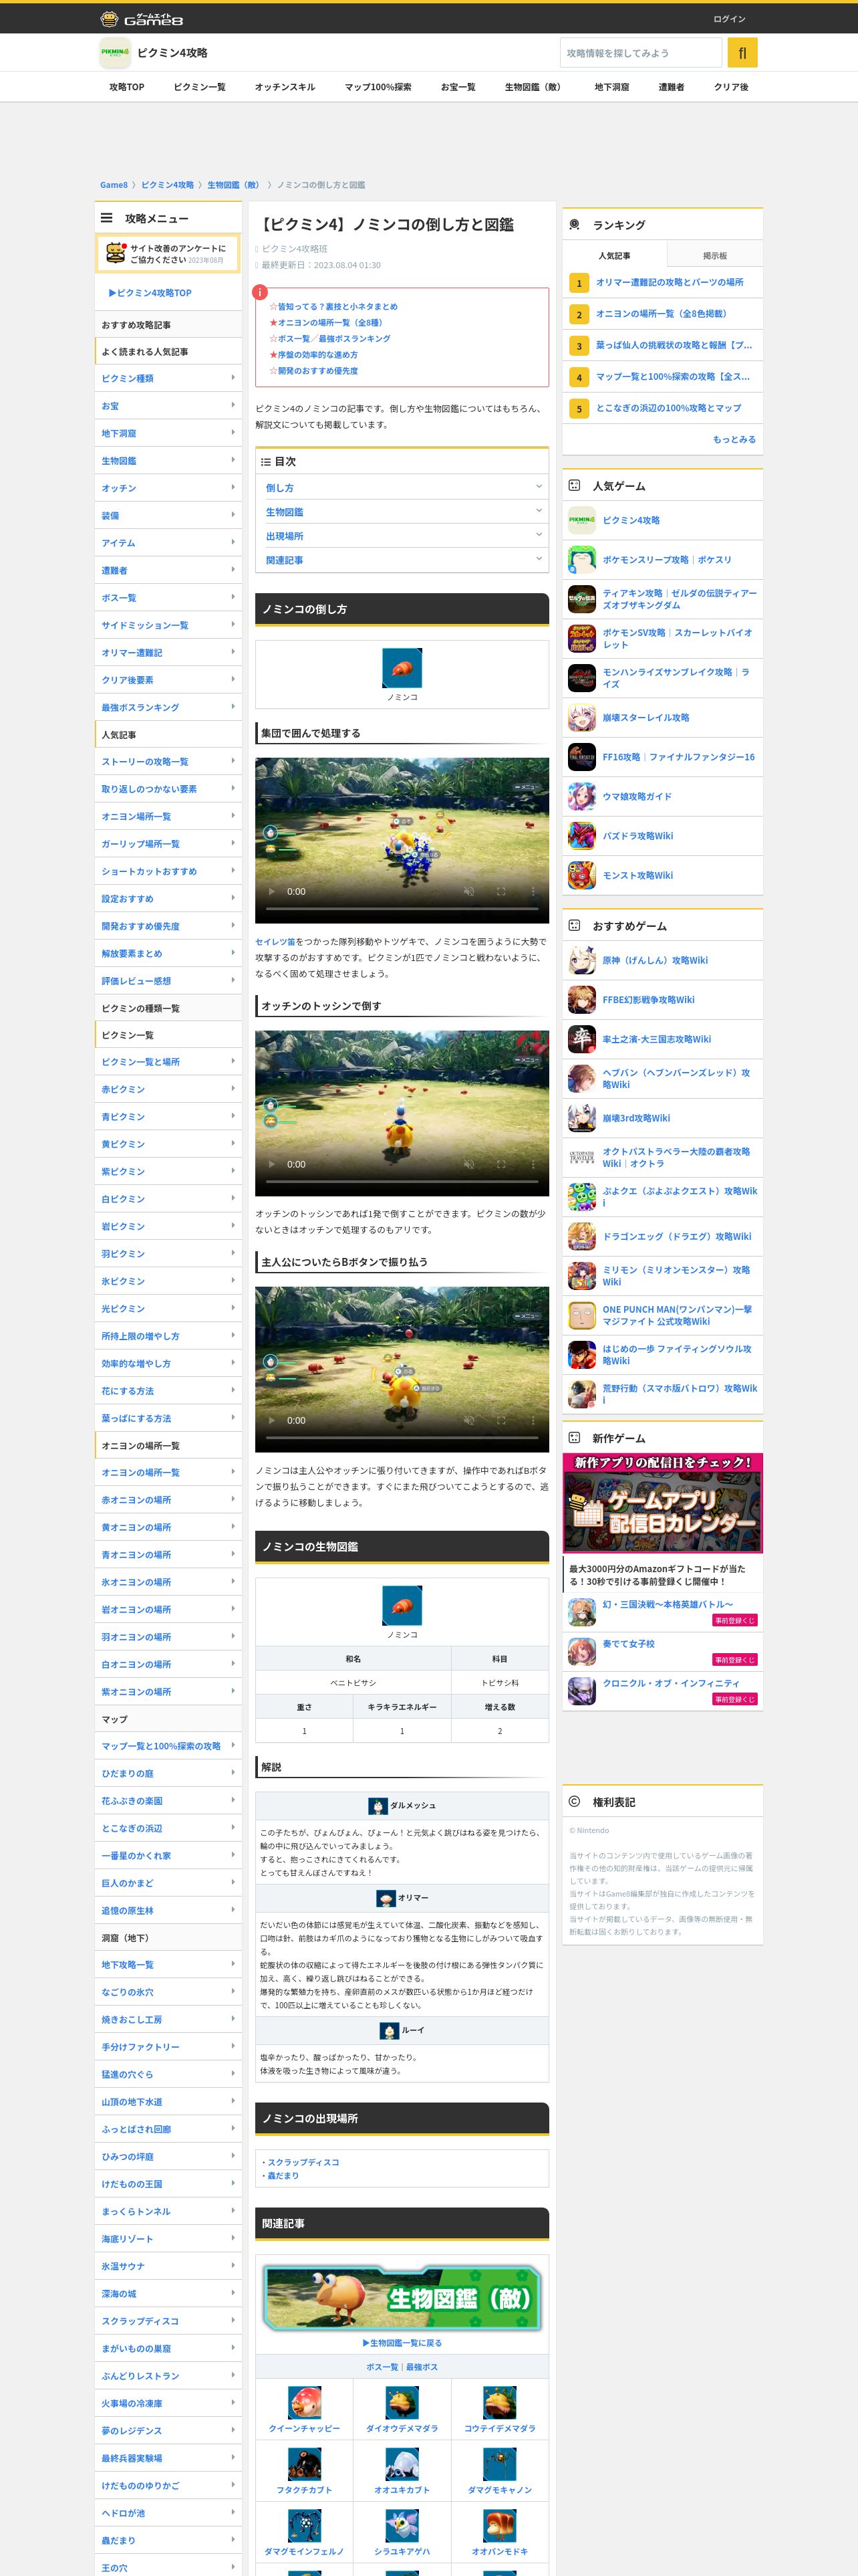Unmute the first gameplay video
The image size is (858, 2576).
click(x=468, y=891)
